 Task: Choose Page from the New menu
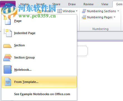coord(39,21)
